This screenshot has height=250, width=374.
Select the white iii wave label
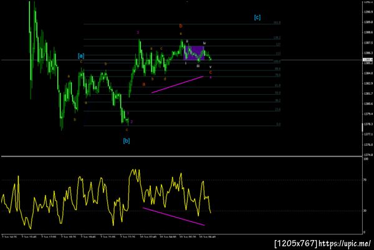(x=198, y=66)
